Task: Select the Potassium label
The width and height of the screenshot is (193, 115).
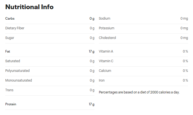Action: pos(107,28)
